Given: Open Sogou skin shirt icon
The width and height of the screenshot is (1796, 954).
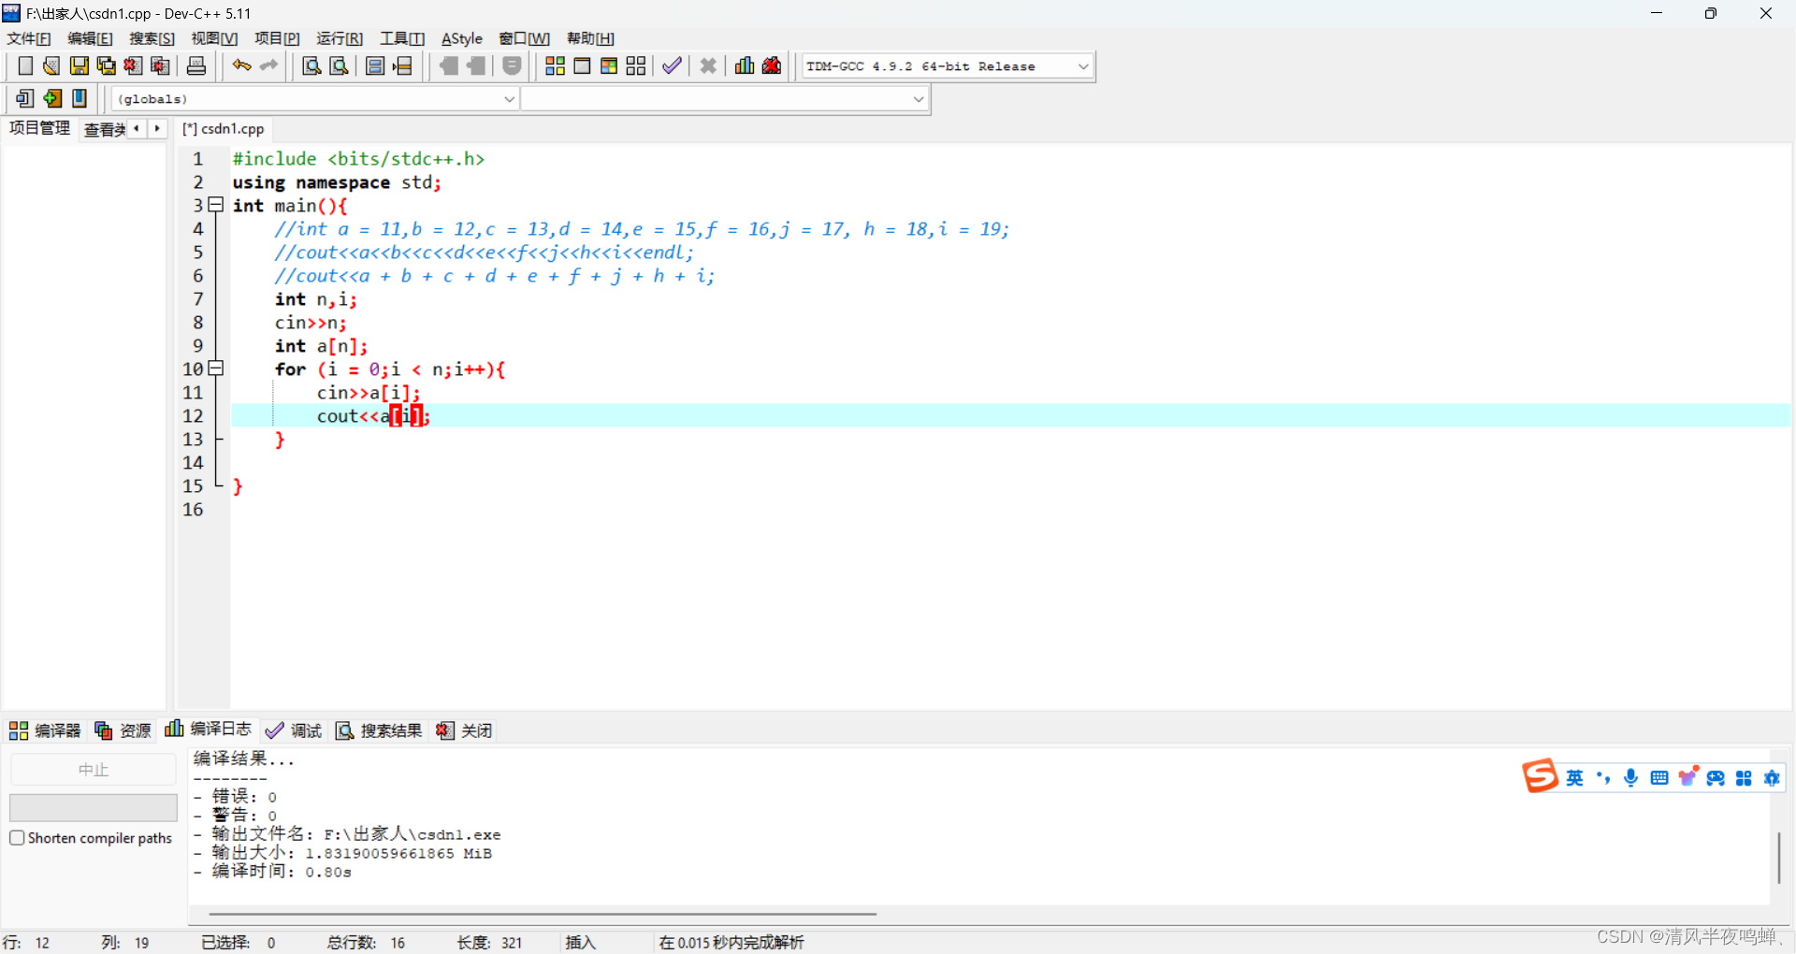Looking at the screenshot, I should click(x=1687, y=776).
